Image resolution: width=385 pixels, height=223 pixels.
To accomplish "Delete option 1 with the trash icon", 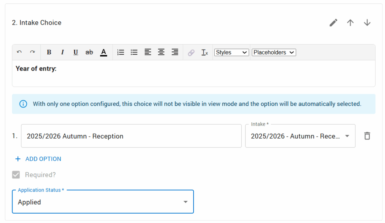I will coord(367,136).
